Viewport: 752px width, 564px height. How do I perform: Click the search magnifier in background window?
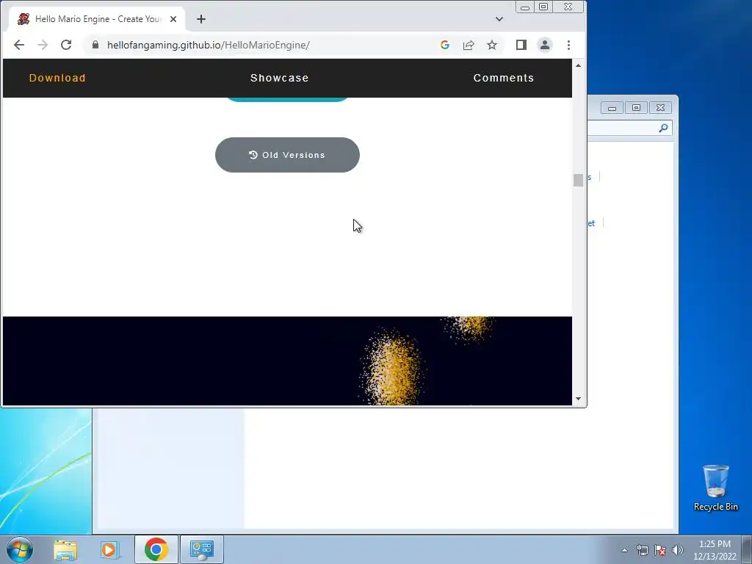pos(663,128)
